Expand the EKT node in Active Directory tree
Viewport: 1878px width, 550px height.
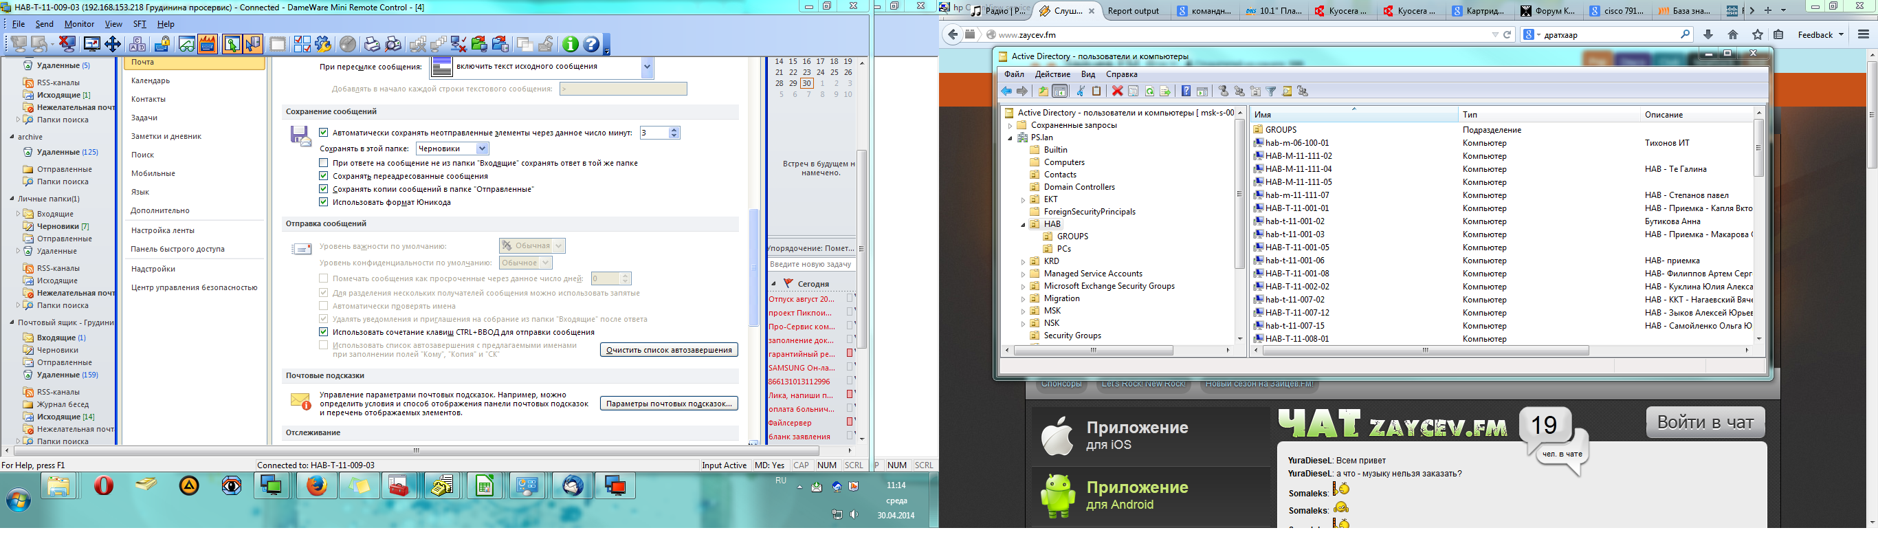click(1023, 200)
